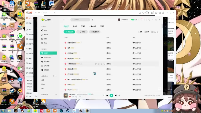Collapse the collected playlists section
Viewport: 201px width, 113px height.
(x=56, y=95)
